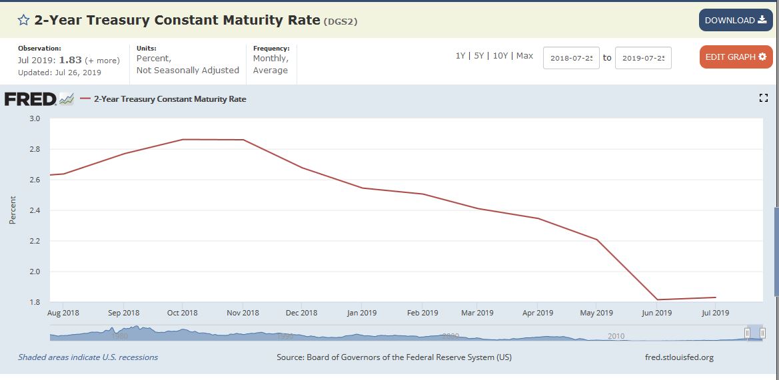779x380 pixels.
Task: Click the page's vertical scrollbar thumb
Action: coord(776,250)
